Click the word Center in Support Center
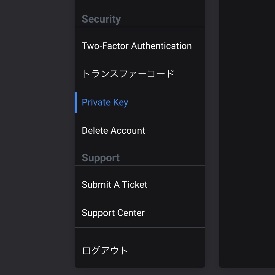This screenshot has height=275, width=275. pyautogui.click(x=131, y=213)
